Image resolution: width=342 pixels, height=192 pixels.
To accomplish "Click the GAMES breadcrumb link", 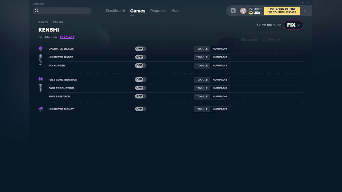I will coord(43,22).
